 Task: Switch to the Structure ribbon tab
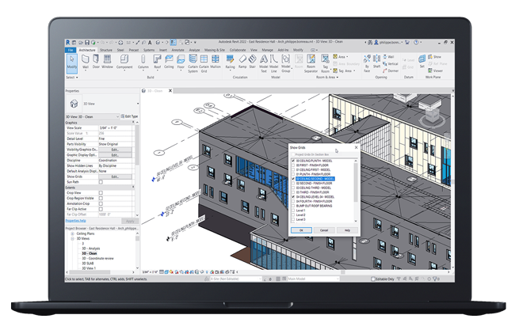click(106, 50)
